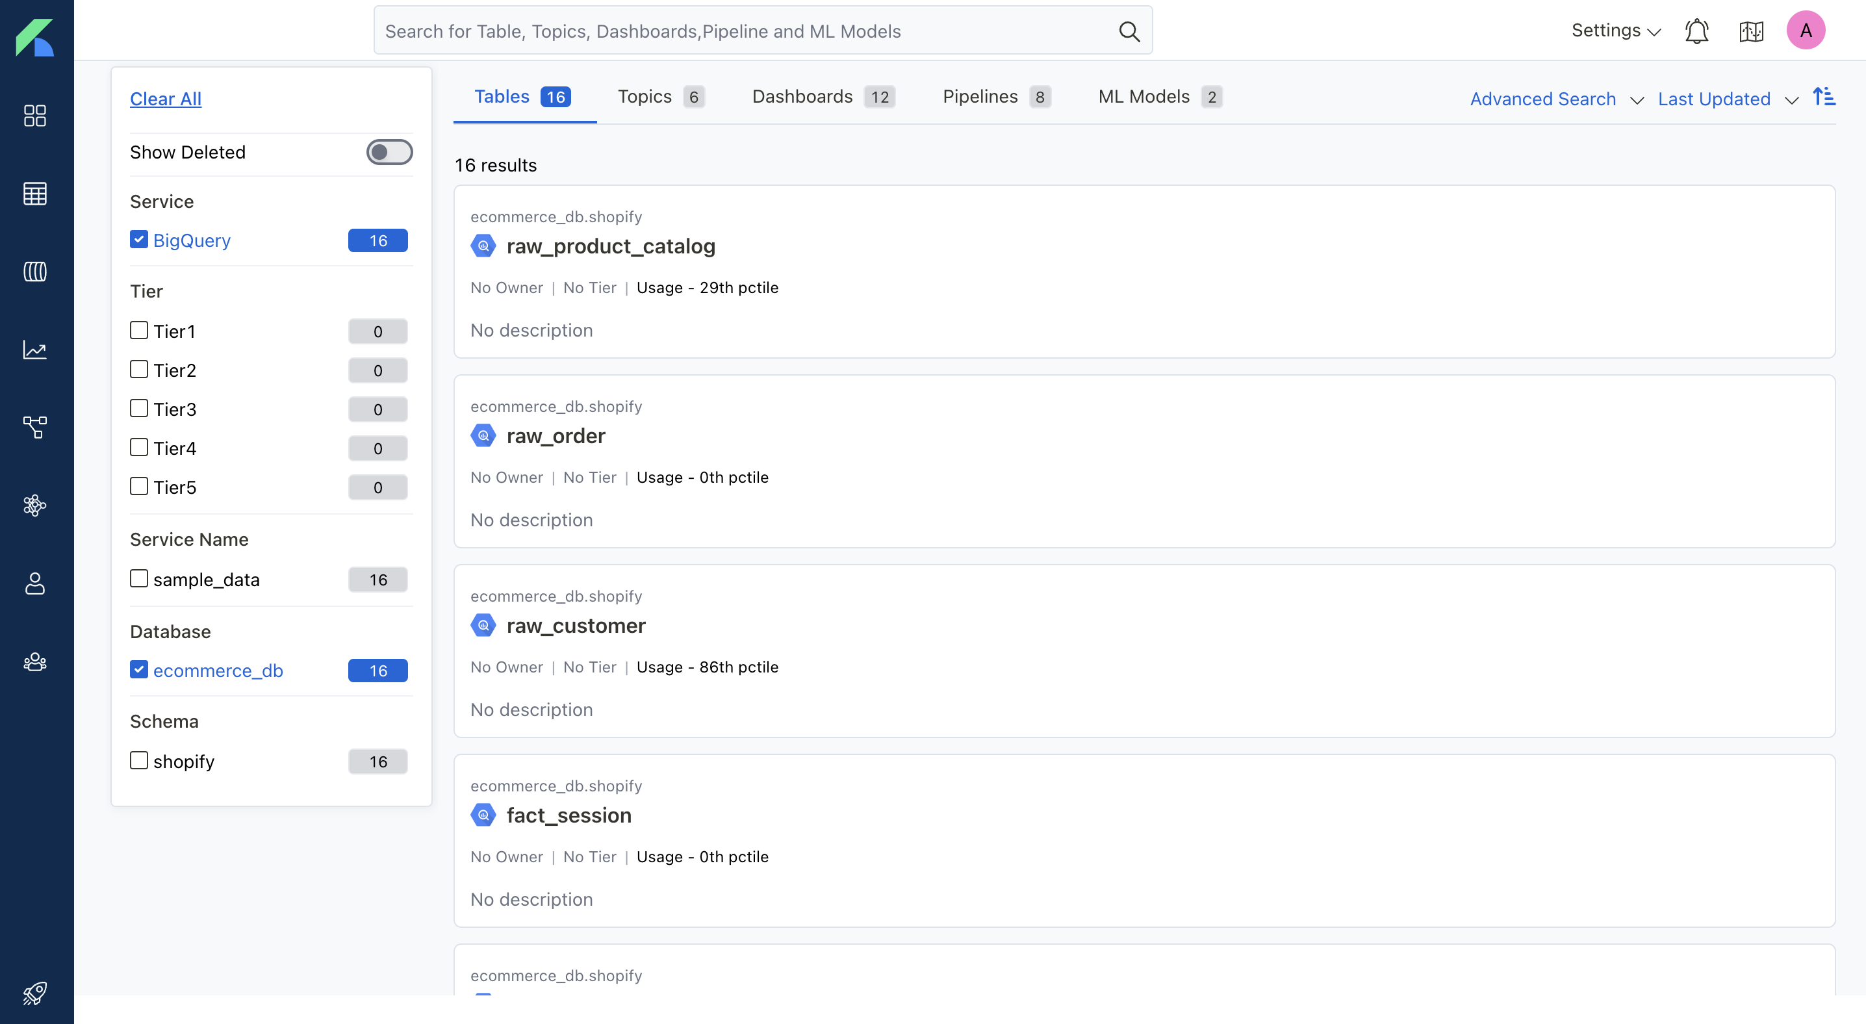Open the raw_customer table result

tap(575, 624)
